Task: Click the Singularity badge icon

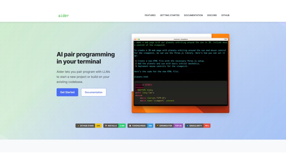Action: (x=187, y=126)
